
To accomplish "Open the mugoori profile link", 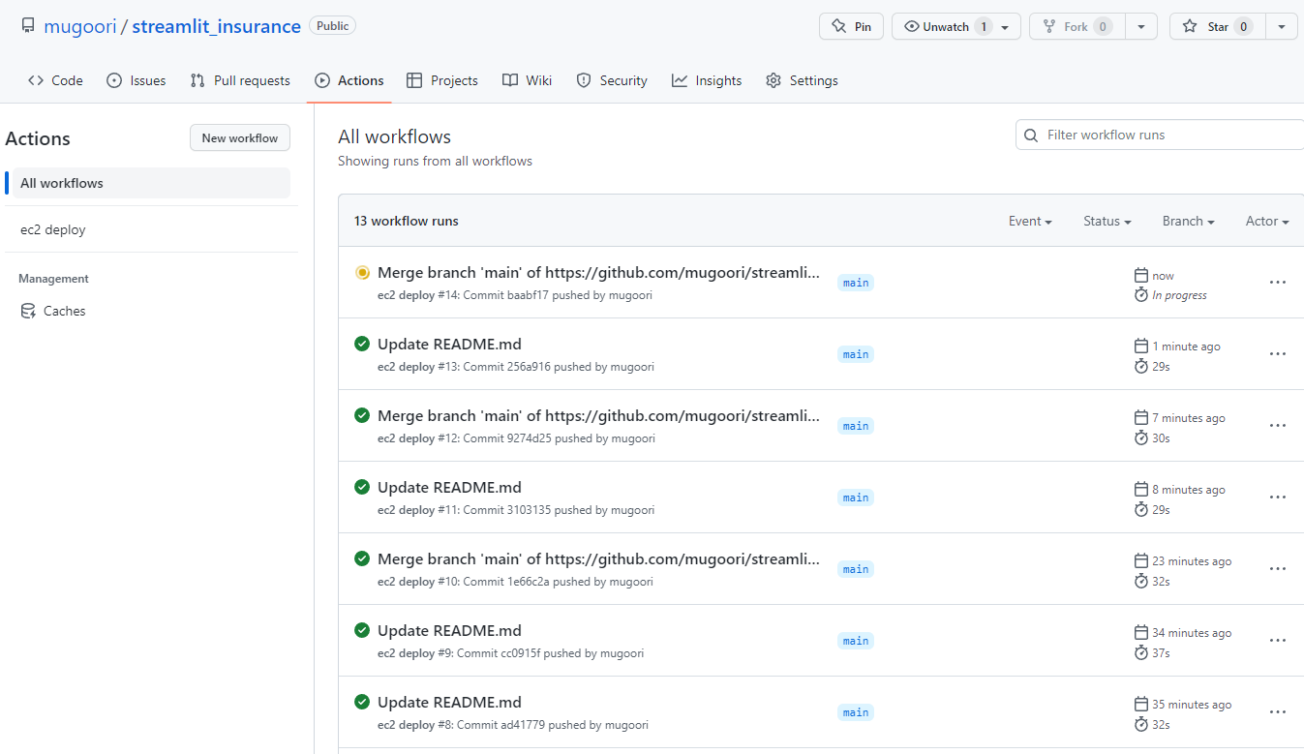I will click(x=80, y=26).
